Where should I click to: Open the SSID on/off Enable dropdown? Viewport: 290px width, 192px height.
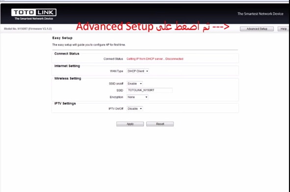tap(134, 84)
